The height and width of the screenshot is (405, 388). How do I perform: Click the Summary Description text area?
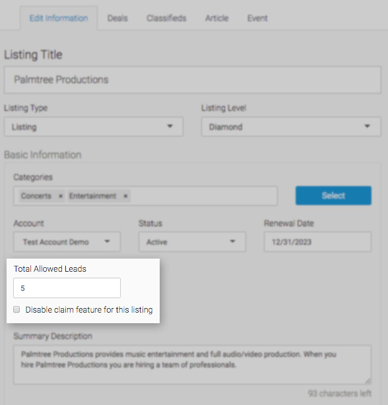click(x=193, y=365)
